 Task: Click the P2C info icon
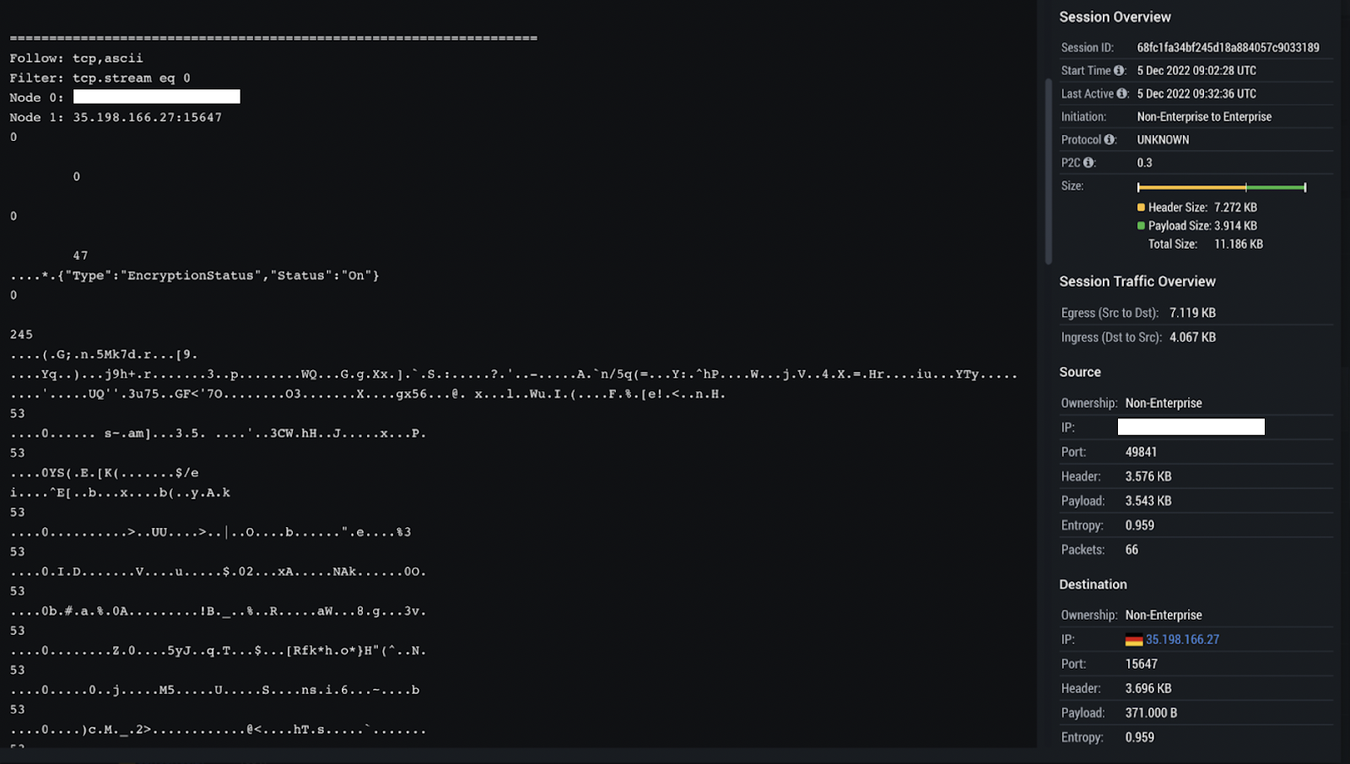coord(1088,163)
